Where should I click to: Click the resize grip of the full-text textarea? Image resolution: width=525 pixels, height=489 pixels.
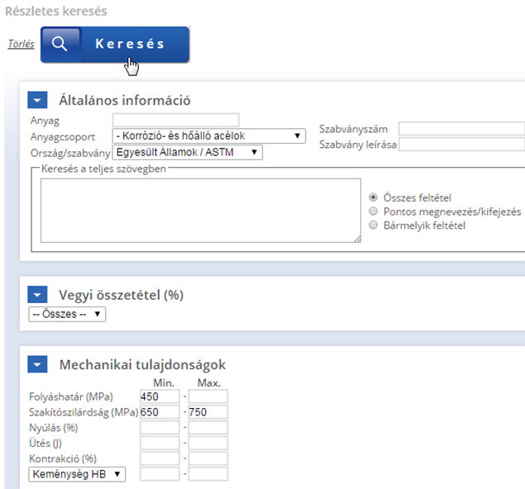(x=357, y=239)
